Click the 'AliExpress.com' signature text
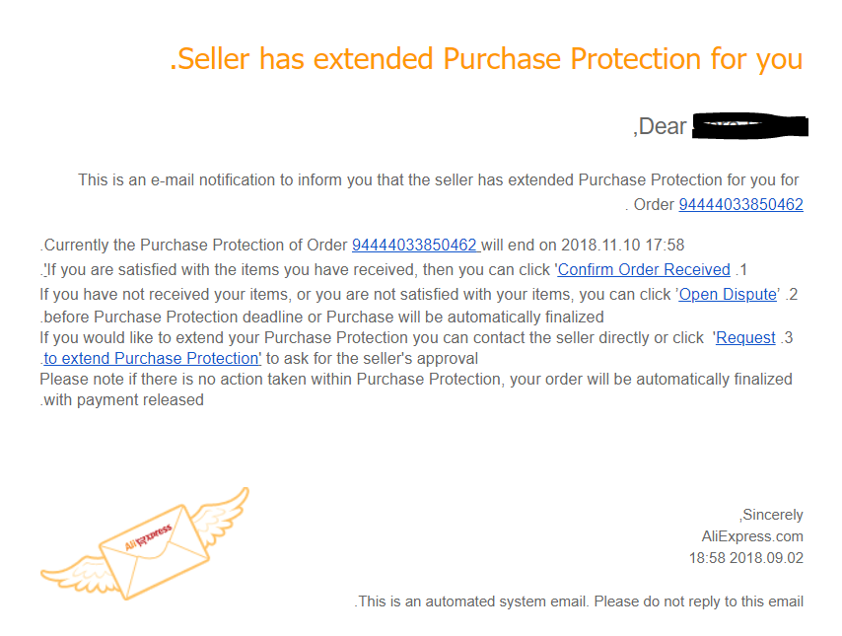This screenshot has width=842, height=636. [752, 536]
